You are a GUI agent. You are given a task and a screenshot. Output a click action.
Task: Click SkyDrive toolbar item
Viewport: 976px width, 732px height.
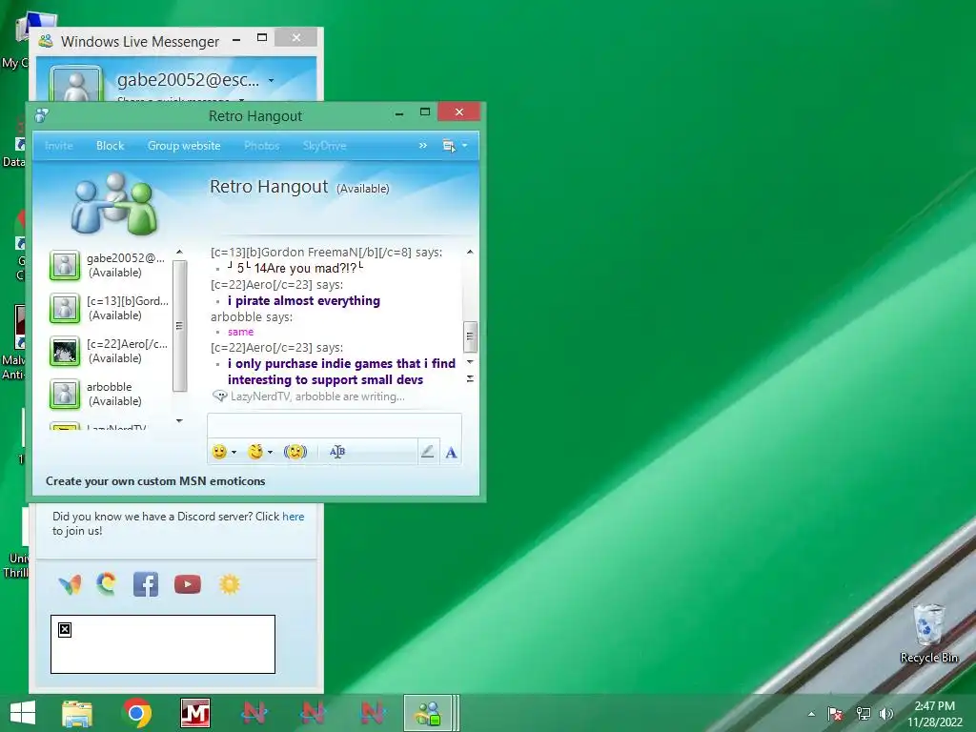324,146
